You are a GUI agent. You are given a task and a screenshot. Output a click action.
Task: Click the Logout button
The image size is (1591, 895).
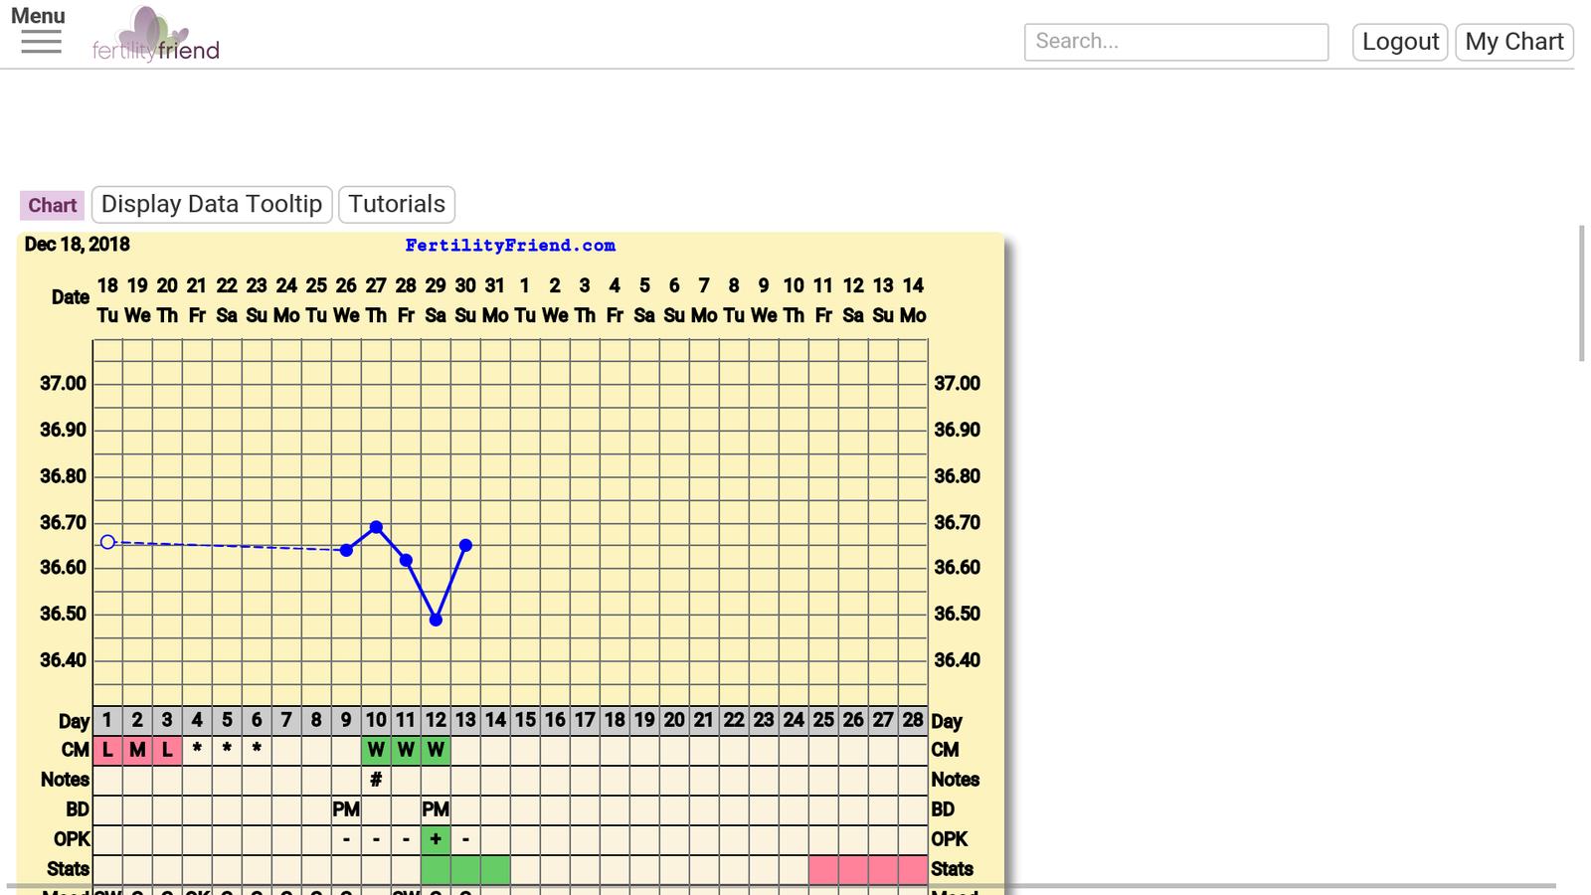click(x=1399, y=42)
